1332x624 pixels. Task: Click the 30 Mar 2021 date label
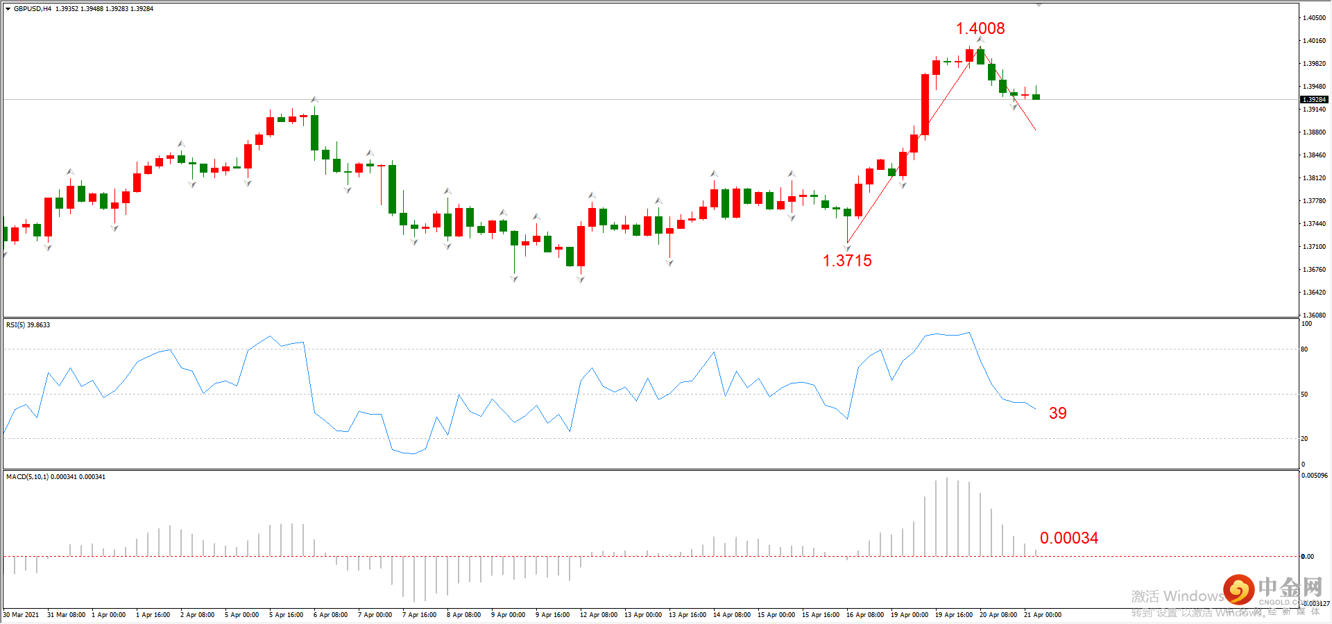tap(21, 615)
